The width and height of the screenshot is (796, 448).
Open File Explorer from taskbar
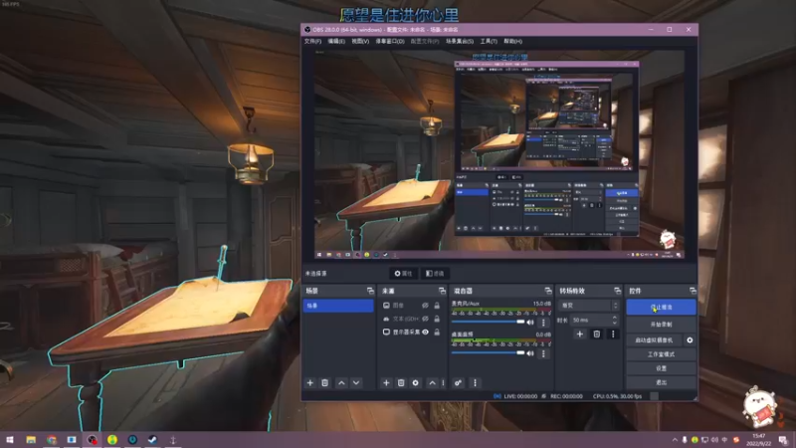pos(31,440)
